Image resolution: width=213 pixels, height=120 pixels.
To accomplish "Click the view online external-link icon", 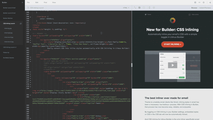I will (x=189, y=14).
